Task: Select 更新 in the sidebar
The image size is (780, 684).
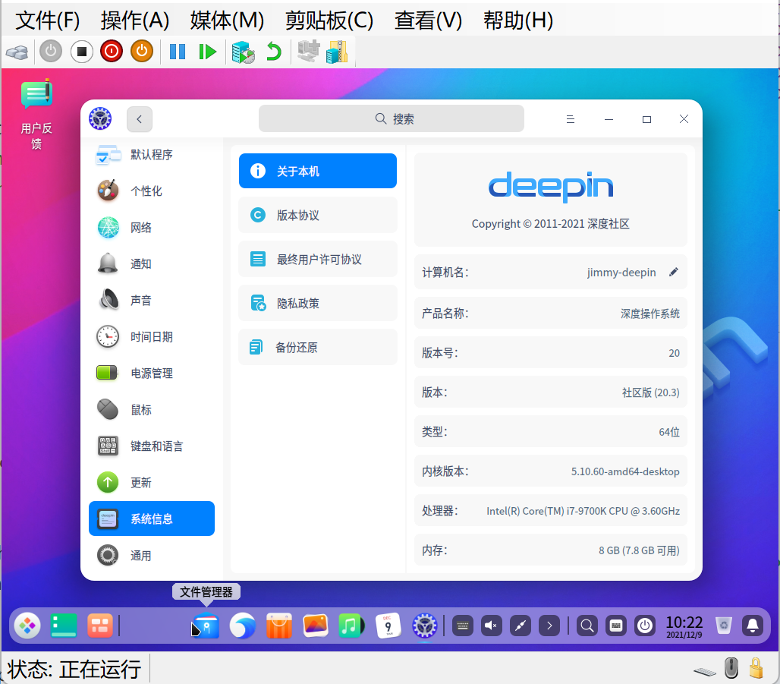Action: click(x=152, y=482)
